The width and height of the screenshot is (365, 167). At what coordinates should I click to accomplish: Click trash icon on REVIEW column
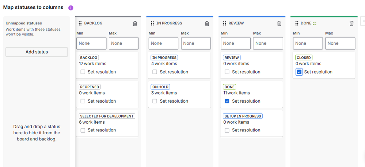(x=280, y=23)
